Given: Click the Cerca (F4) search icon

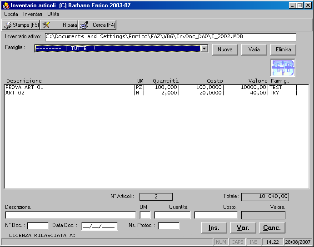Looking at the screenshot, I should (x=84, y=25).
